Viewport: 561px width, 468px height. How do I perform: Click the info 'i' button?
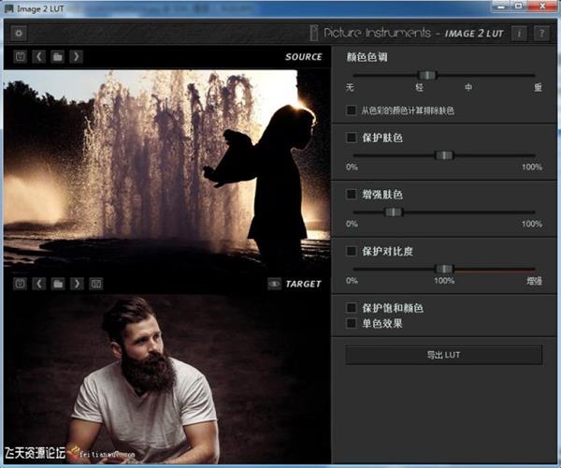point(520,33)
